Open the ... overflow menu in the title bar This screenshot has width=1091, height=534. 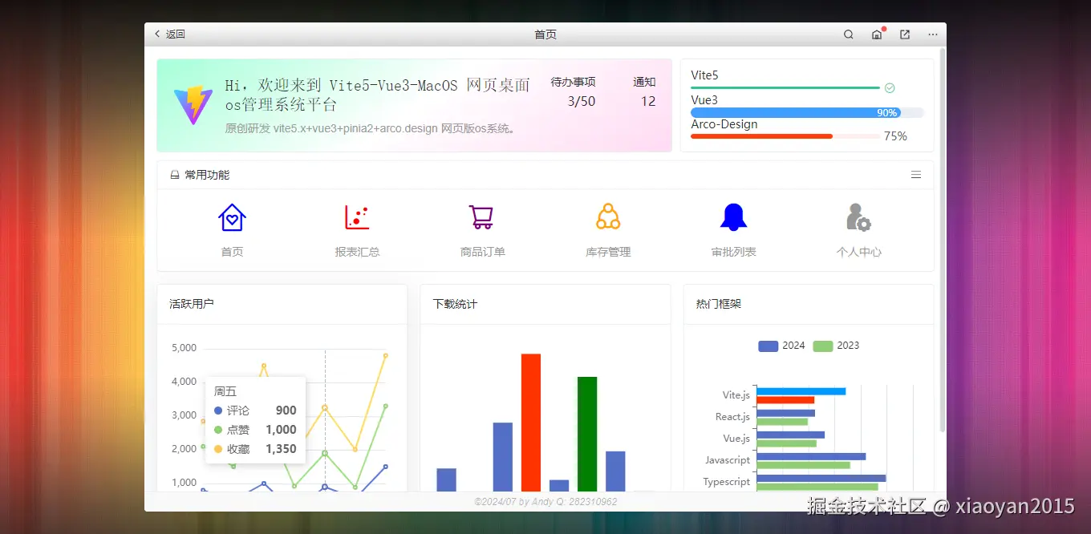(x=932, y=34)
